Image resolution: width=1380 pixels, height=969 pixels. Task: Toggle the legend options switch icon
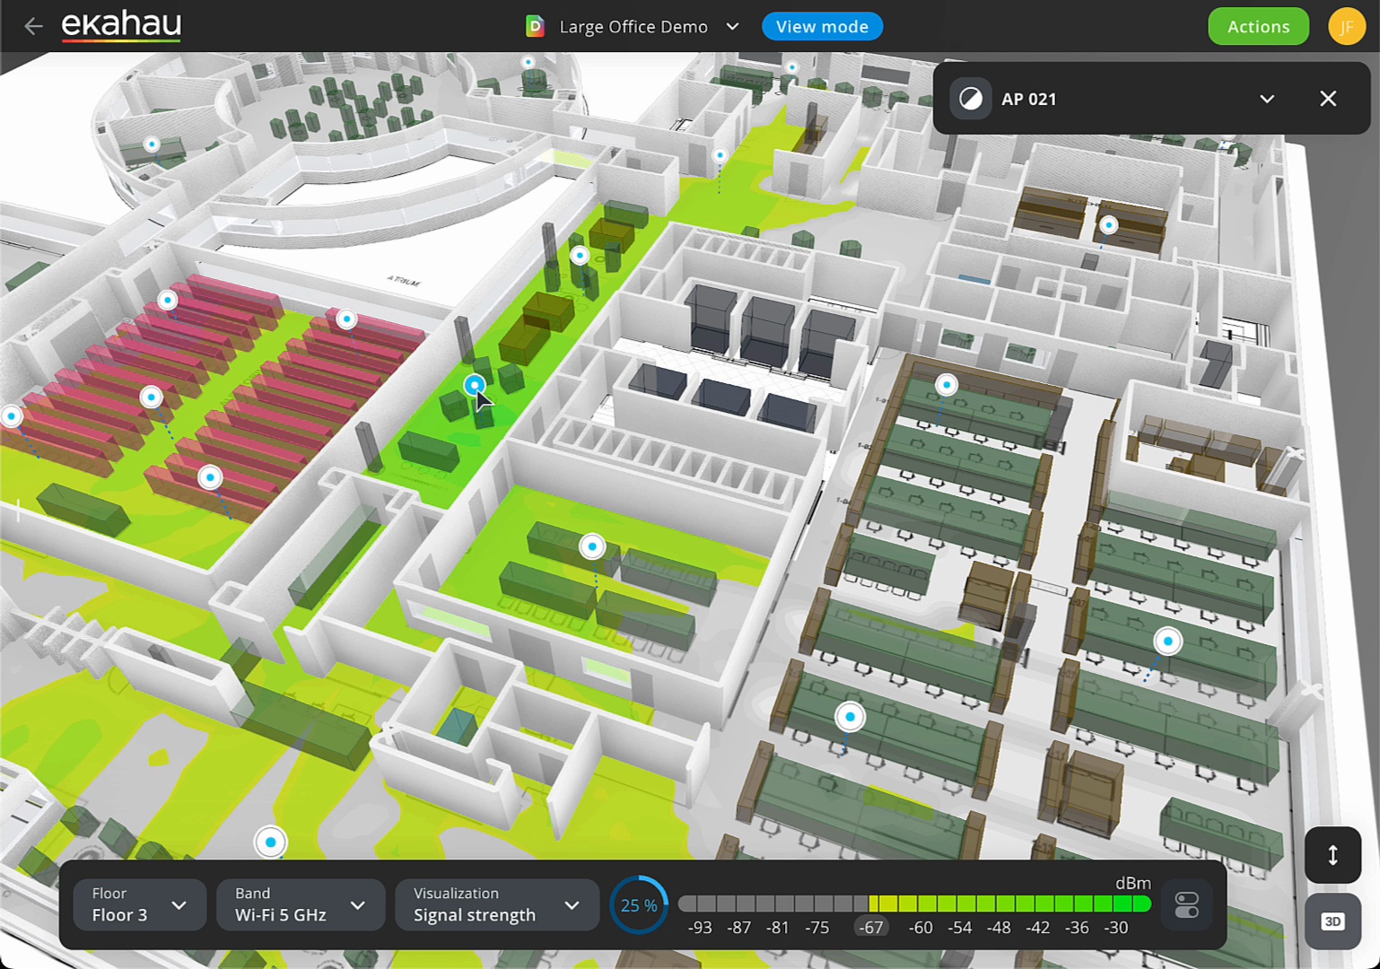pos(1186,905)
